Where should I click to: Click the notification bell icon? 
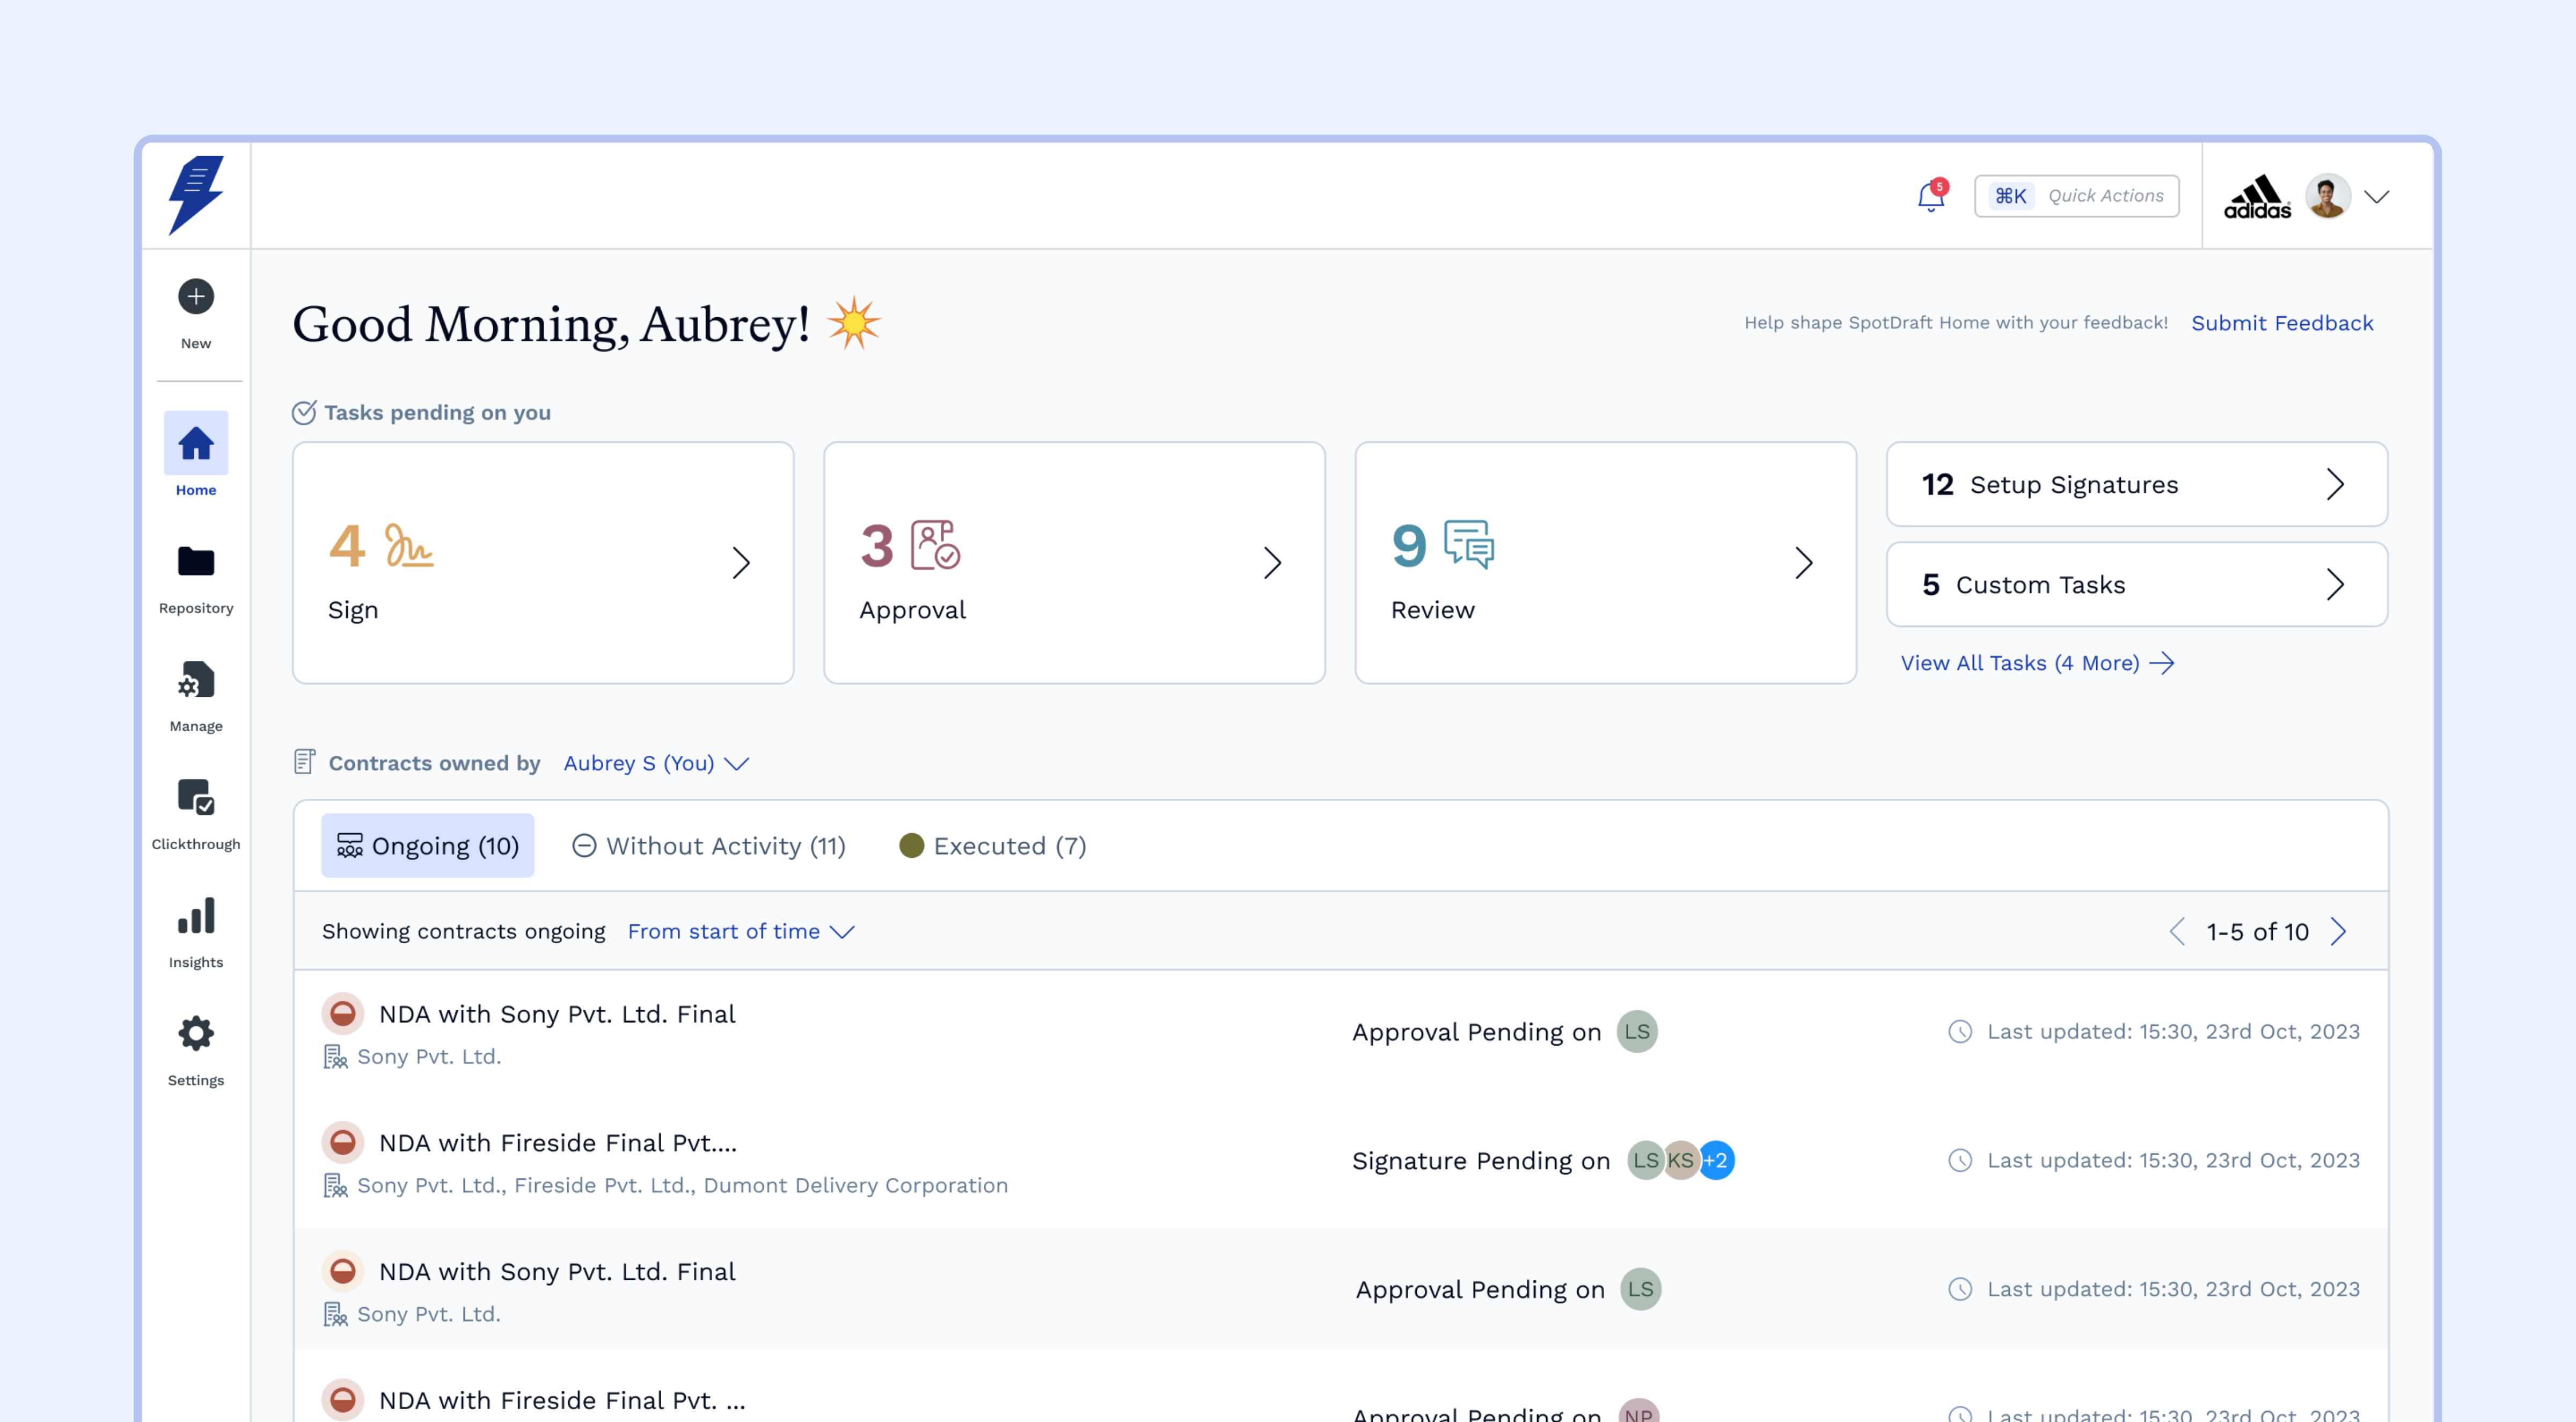pos(1930,197)
